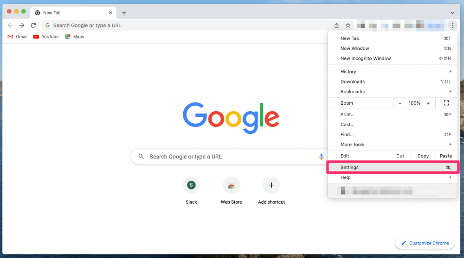Go back with the back arrow
Image resolution: width=464 pixels, height=258 pixels.
pyautogui.click(x=10, y=25)
